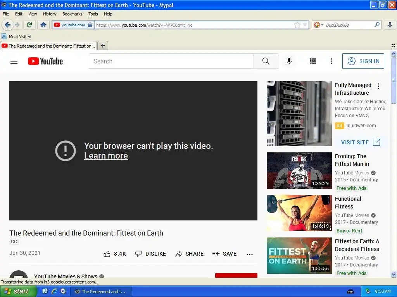
Task: Open the DuckDuckGo search engine selector
Action: 318,25
